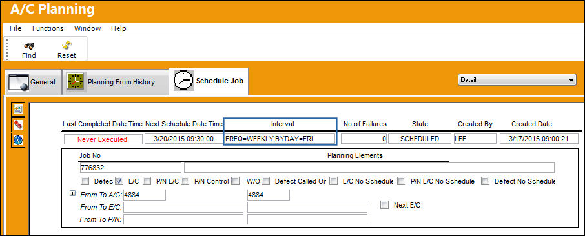Click the first From To A/C field 4884
Screen dimensions: 585x236
click(145, 195)
